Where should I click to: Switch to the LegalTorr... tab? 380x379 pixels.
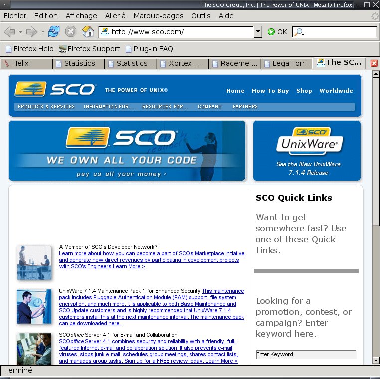pyautogui.click(x=287, y=63)
